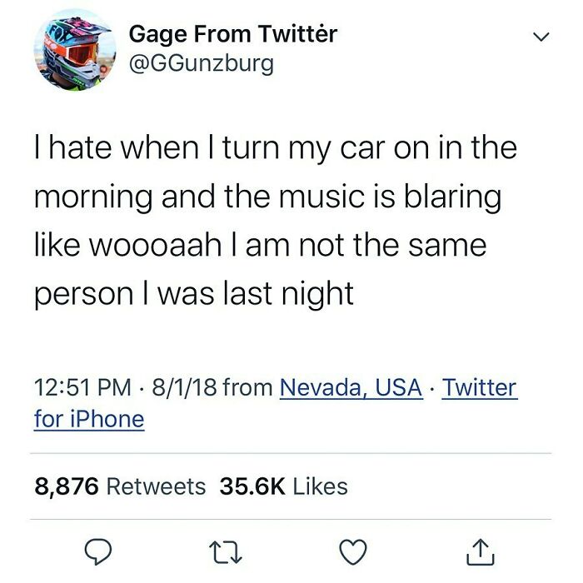The width and height of the screenshot is (583, 583).
Task: View the list behind 'Retweets' label
Action: (157, 486)
